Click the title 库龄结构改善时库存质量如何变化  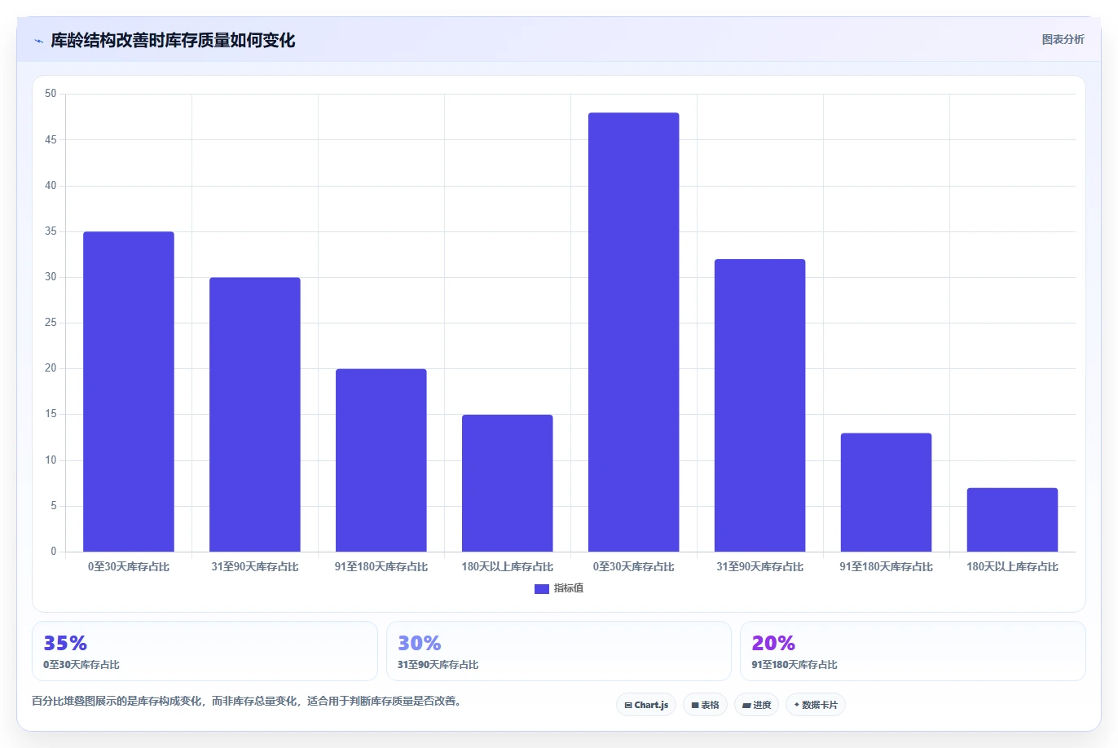coord(173,40)
